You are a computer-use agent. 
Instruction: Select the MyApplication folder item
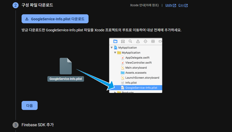click(x=131, y=53)
